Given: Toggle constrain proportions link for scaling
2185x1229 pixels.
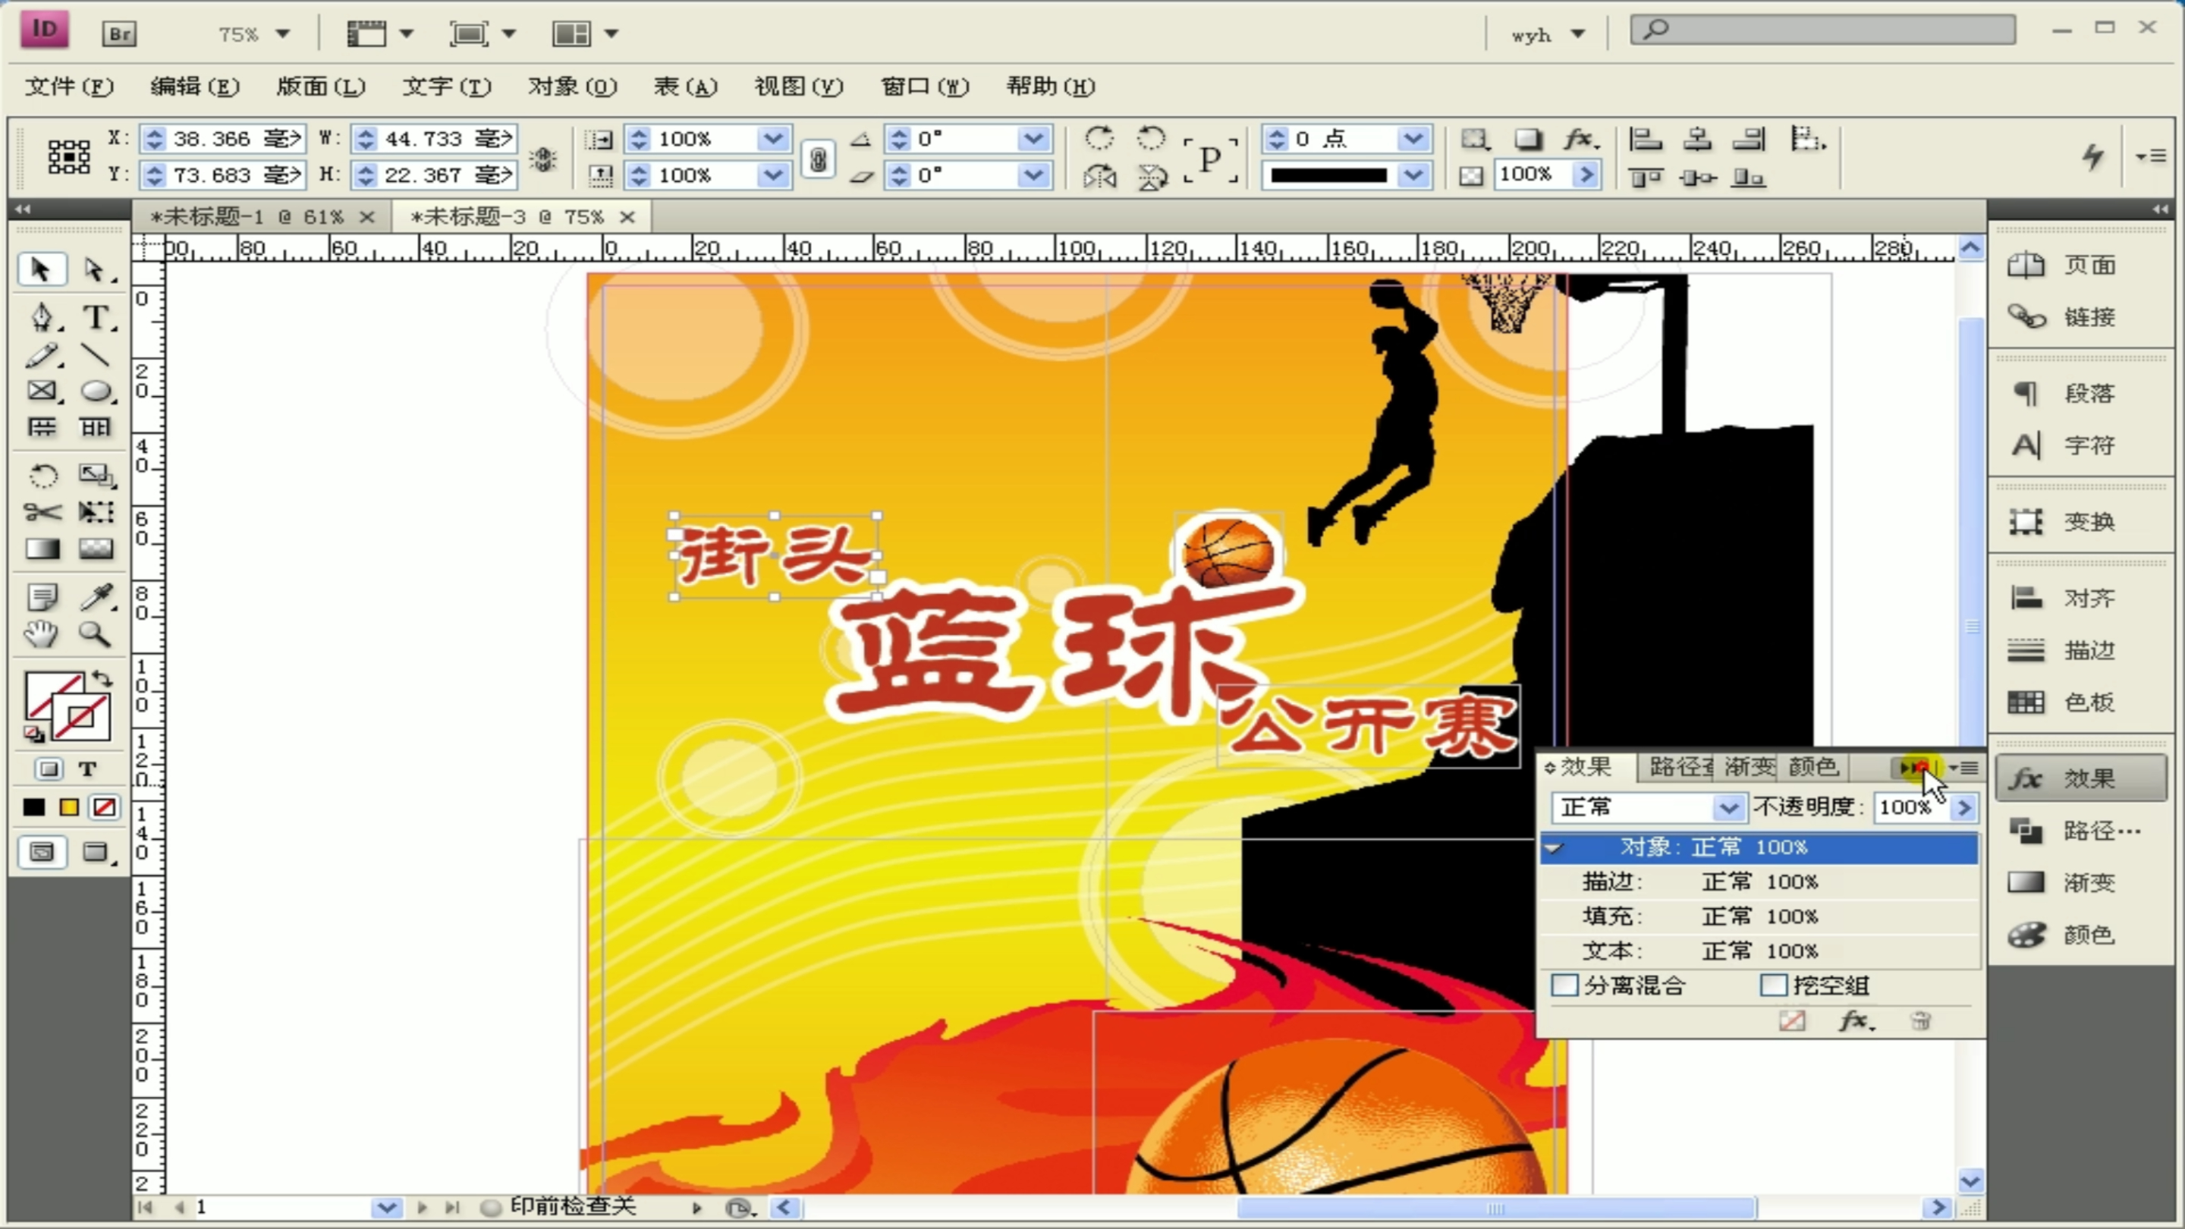Looking at the screenshot, I should click(818, 159).
